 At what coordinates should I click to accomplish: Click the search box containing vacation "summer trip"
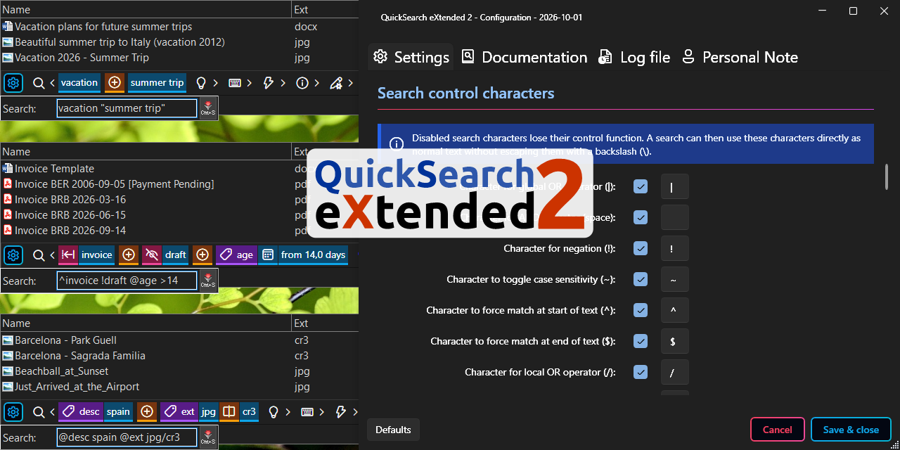click(127, 108)
